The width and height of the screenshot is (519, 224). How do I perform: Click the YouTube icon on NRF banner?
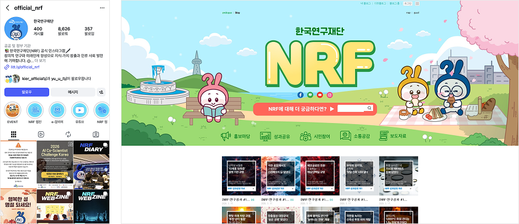coord(320,95)
